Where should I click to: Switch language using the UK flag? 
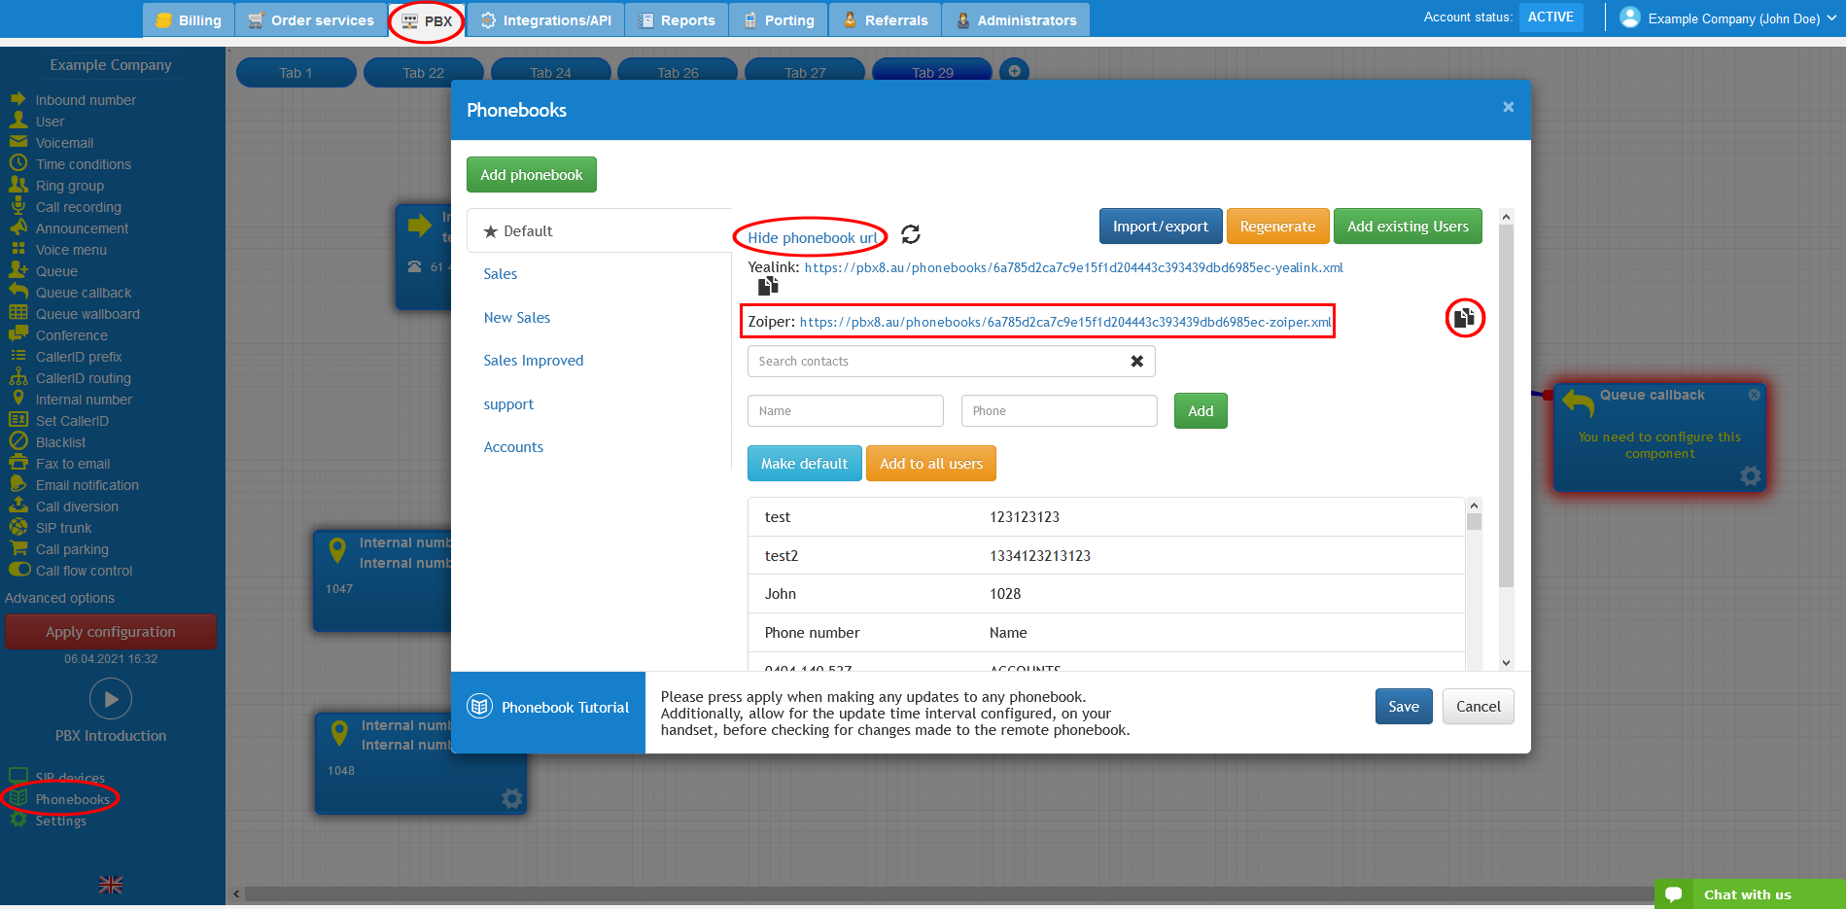[110, 885]
